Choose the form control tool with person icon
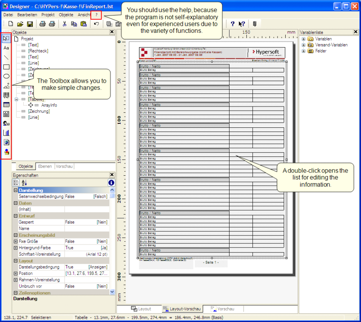This screenshot has height=322, width=361. 6,124
